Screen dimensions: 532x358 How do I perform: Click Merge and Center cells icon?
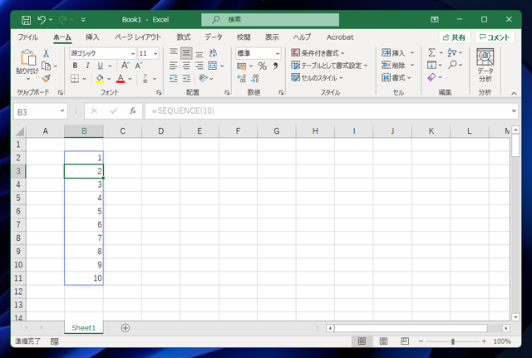point(213,66)
